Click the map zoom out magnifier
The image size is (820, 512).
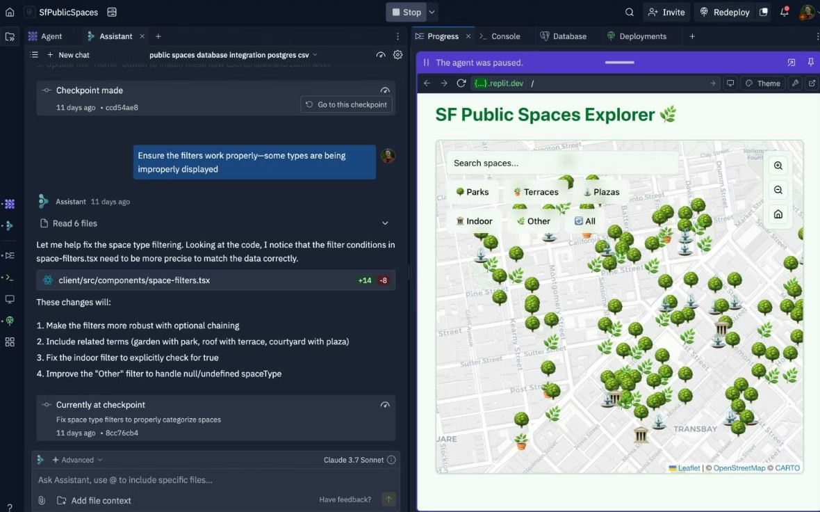(778, 190)
